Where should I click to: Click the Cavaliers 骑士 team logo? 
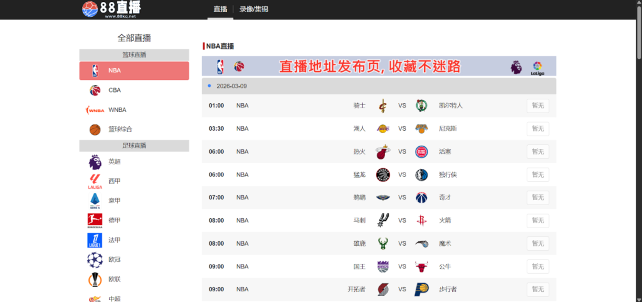[x=383, y=106]
